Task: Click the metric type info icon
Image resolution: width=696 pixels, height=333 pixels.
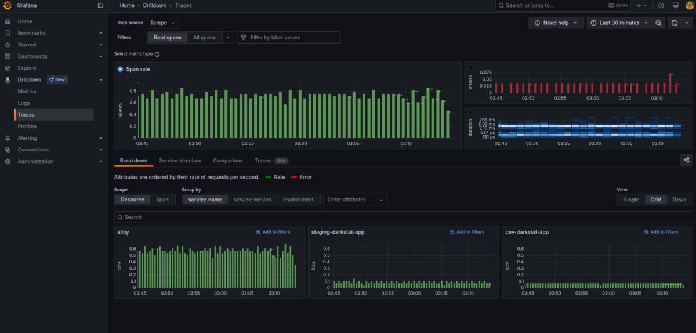Action: point(157,54)
